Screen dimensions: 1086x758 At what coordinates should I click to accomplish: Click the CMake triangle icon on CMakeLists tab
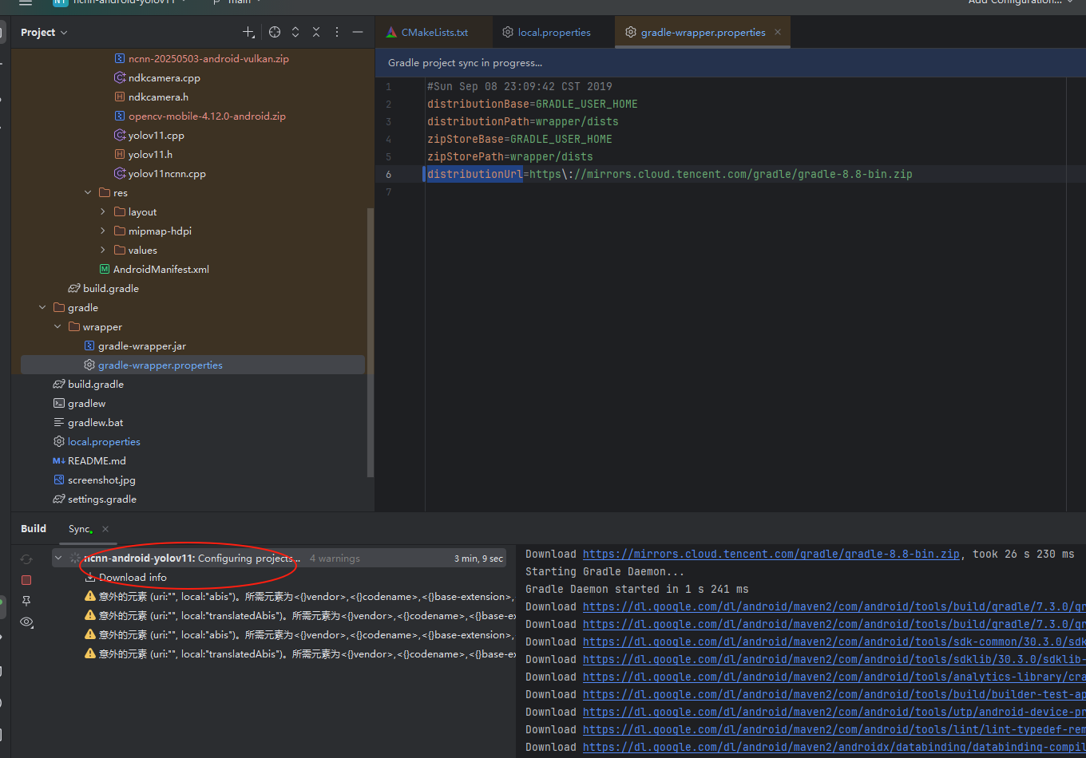tap(391, 33)
